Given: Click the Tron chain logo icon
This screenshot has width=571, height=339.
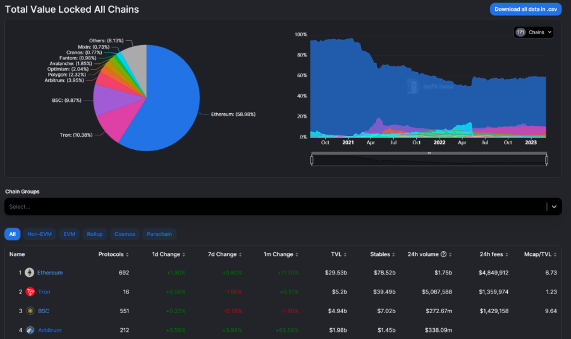Looking at the screenshot, I should 30,292.
